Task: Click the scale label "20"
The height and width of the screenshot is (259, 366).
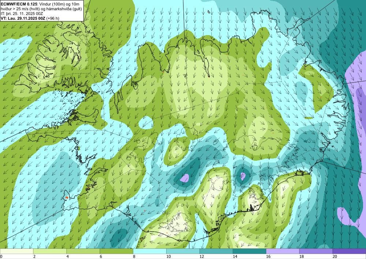Action: coord(335,256)
